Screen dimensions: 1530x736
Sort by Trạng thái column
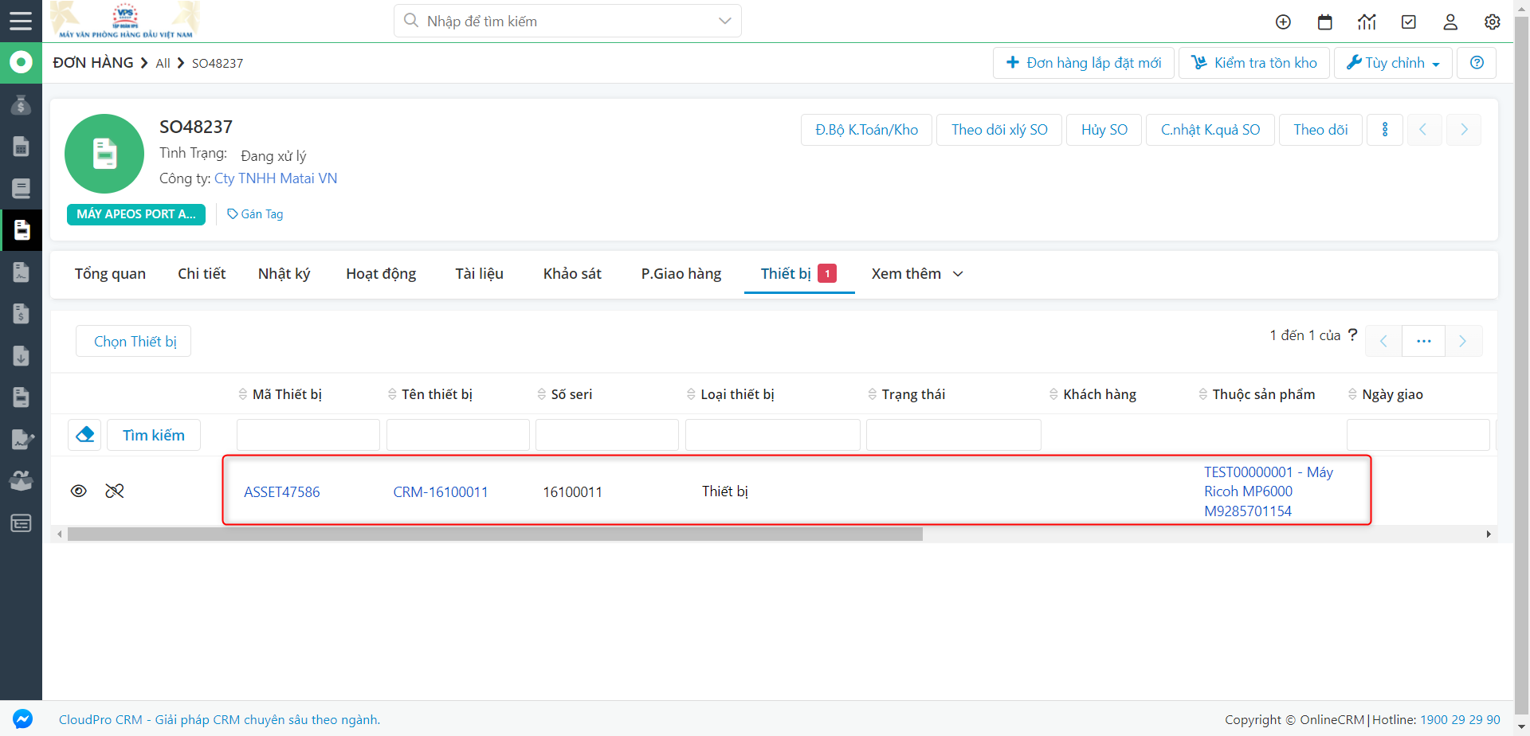click(x=907, y=394)
